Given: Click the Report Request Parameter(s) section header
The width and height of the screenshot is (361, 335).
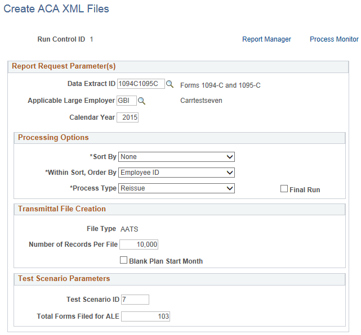Looking at the screenshot, I should point(64,66).
